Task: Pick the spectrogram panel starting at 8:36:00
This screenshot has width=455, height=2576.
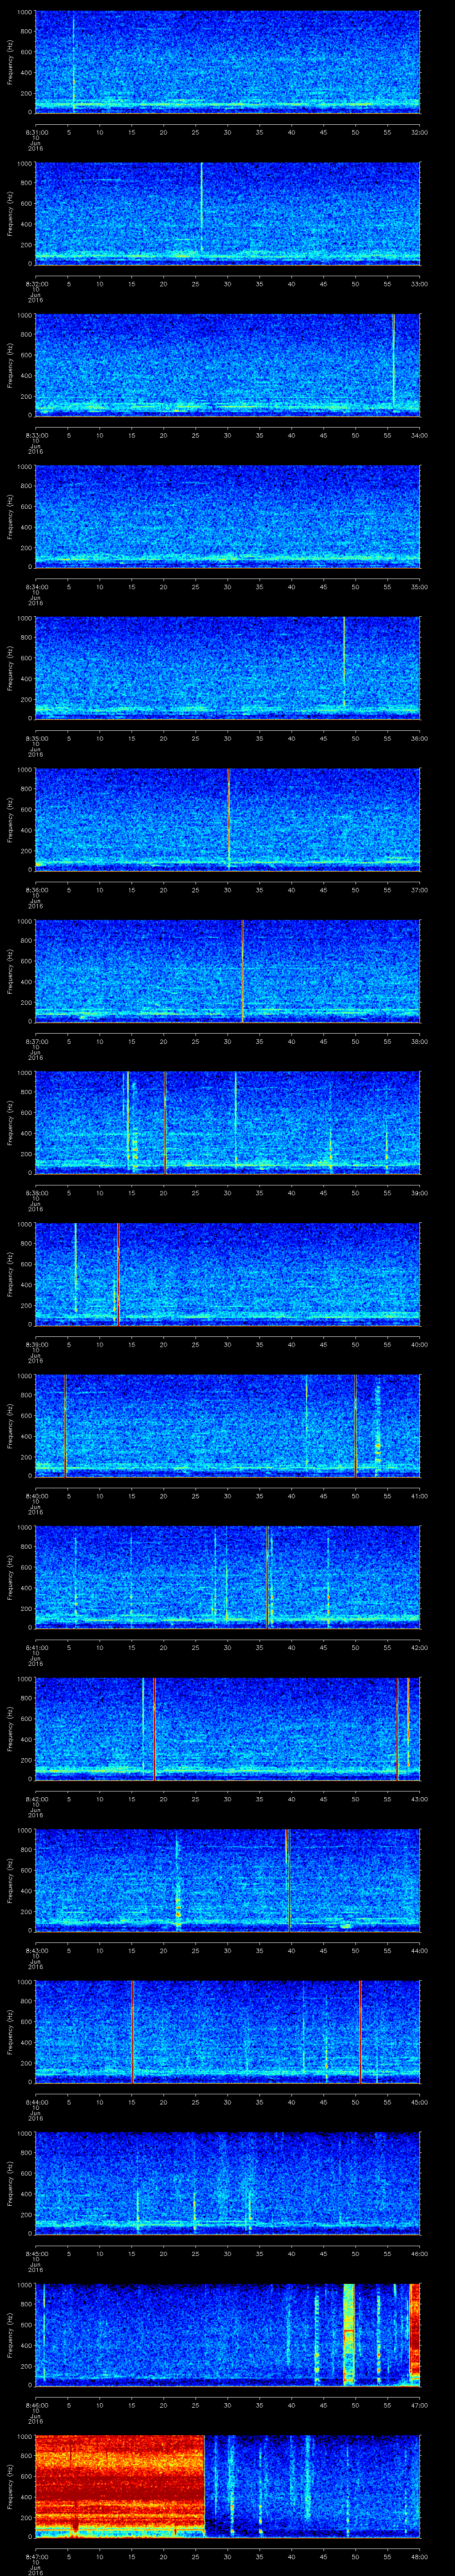Action: (x=227, y=819)
